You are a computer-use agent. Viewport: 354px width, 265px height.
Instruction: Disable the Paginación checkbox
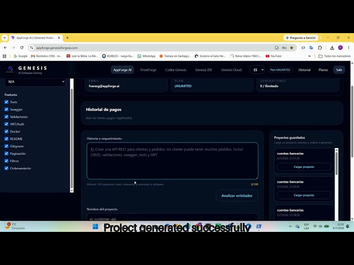(6, 153)
